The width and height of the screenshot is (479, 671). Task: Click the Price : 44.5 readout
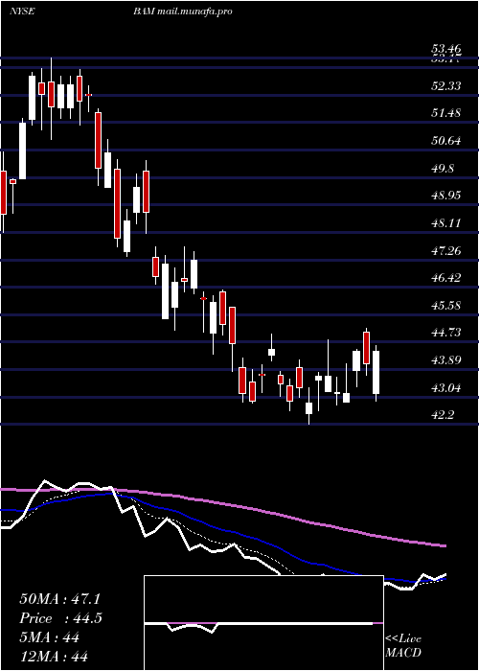pos(60,618)
